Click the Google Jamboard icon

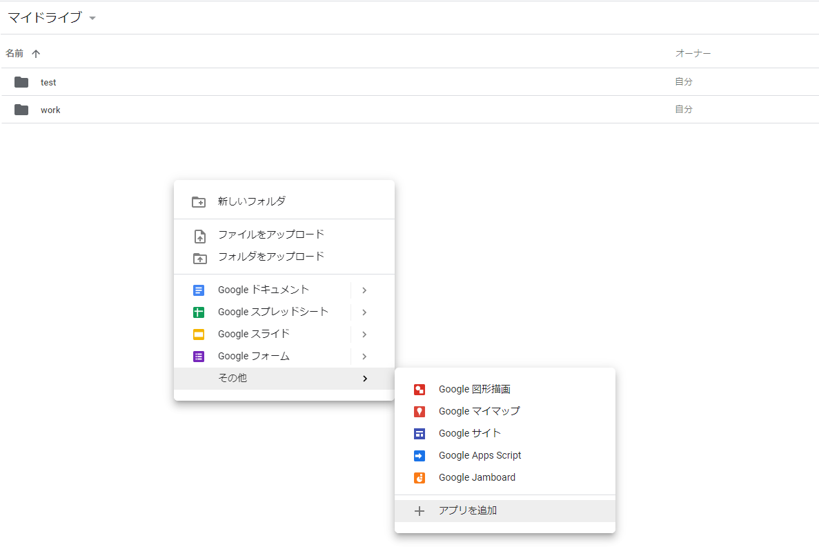point(420,477)
